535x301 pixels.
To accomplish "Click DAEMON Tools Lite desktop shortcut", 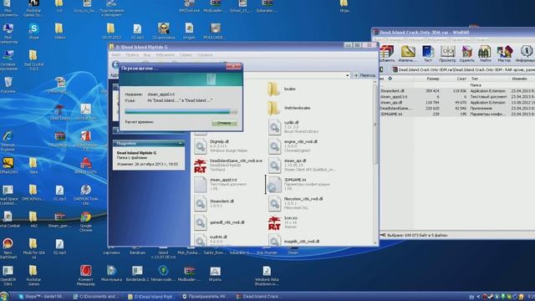I will (85, 195).
